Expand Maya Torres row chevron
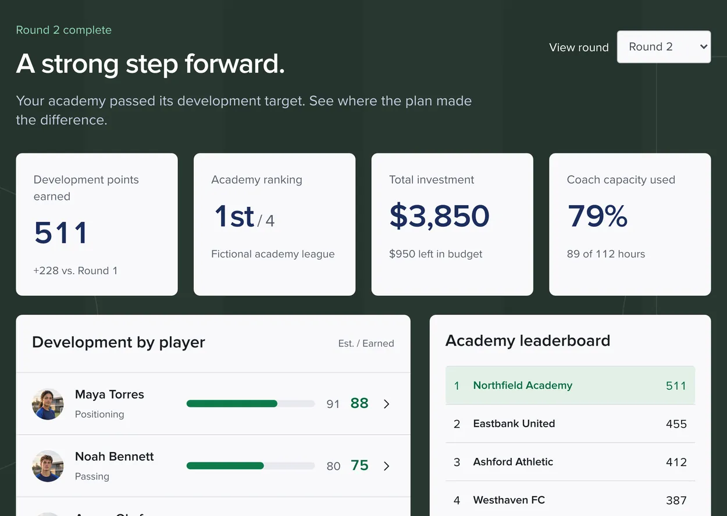The image size is (727, 516). click(387, 404)
